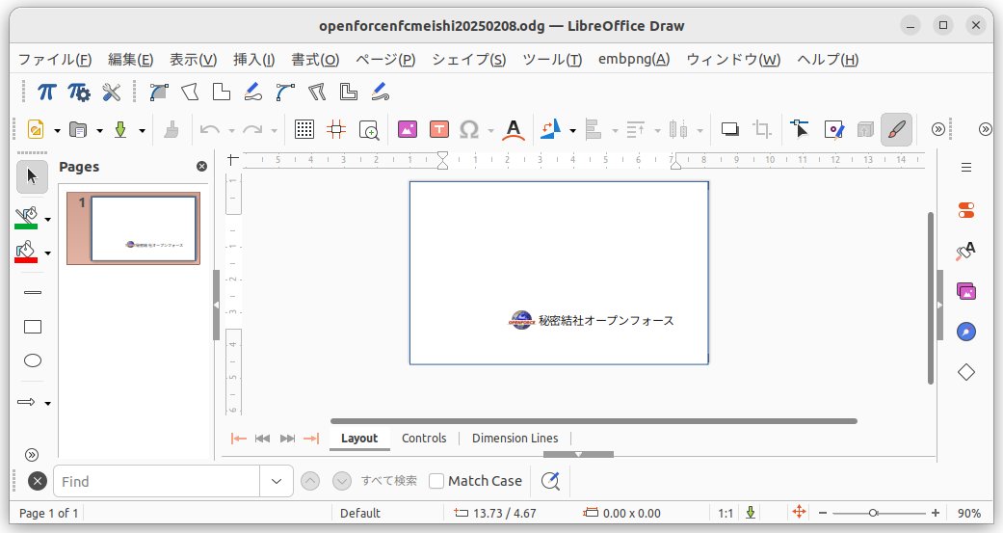1003x533 pixels.
Task: Select the block arrow shape tool
Action: tap(26, 402)
